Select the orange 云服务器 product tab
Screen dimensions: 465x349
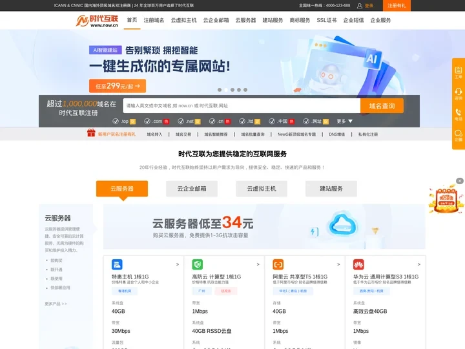(122, 189)
